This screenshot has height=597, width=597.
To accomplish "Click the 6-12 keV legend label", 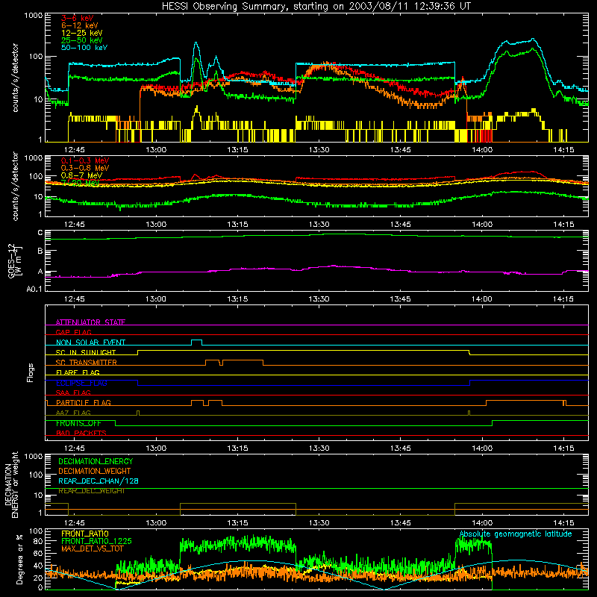I will click(x=79, y=25).
